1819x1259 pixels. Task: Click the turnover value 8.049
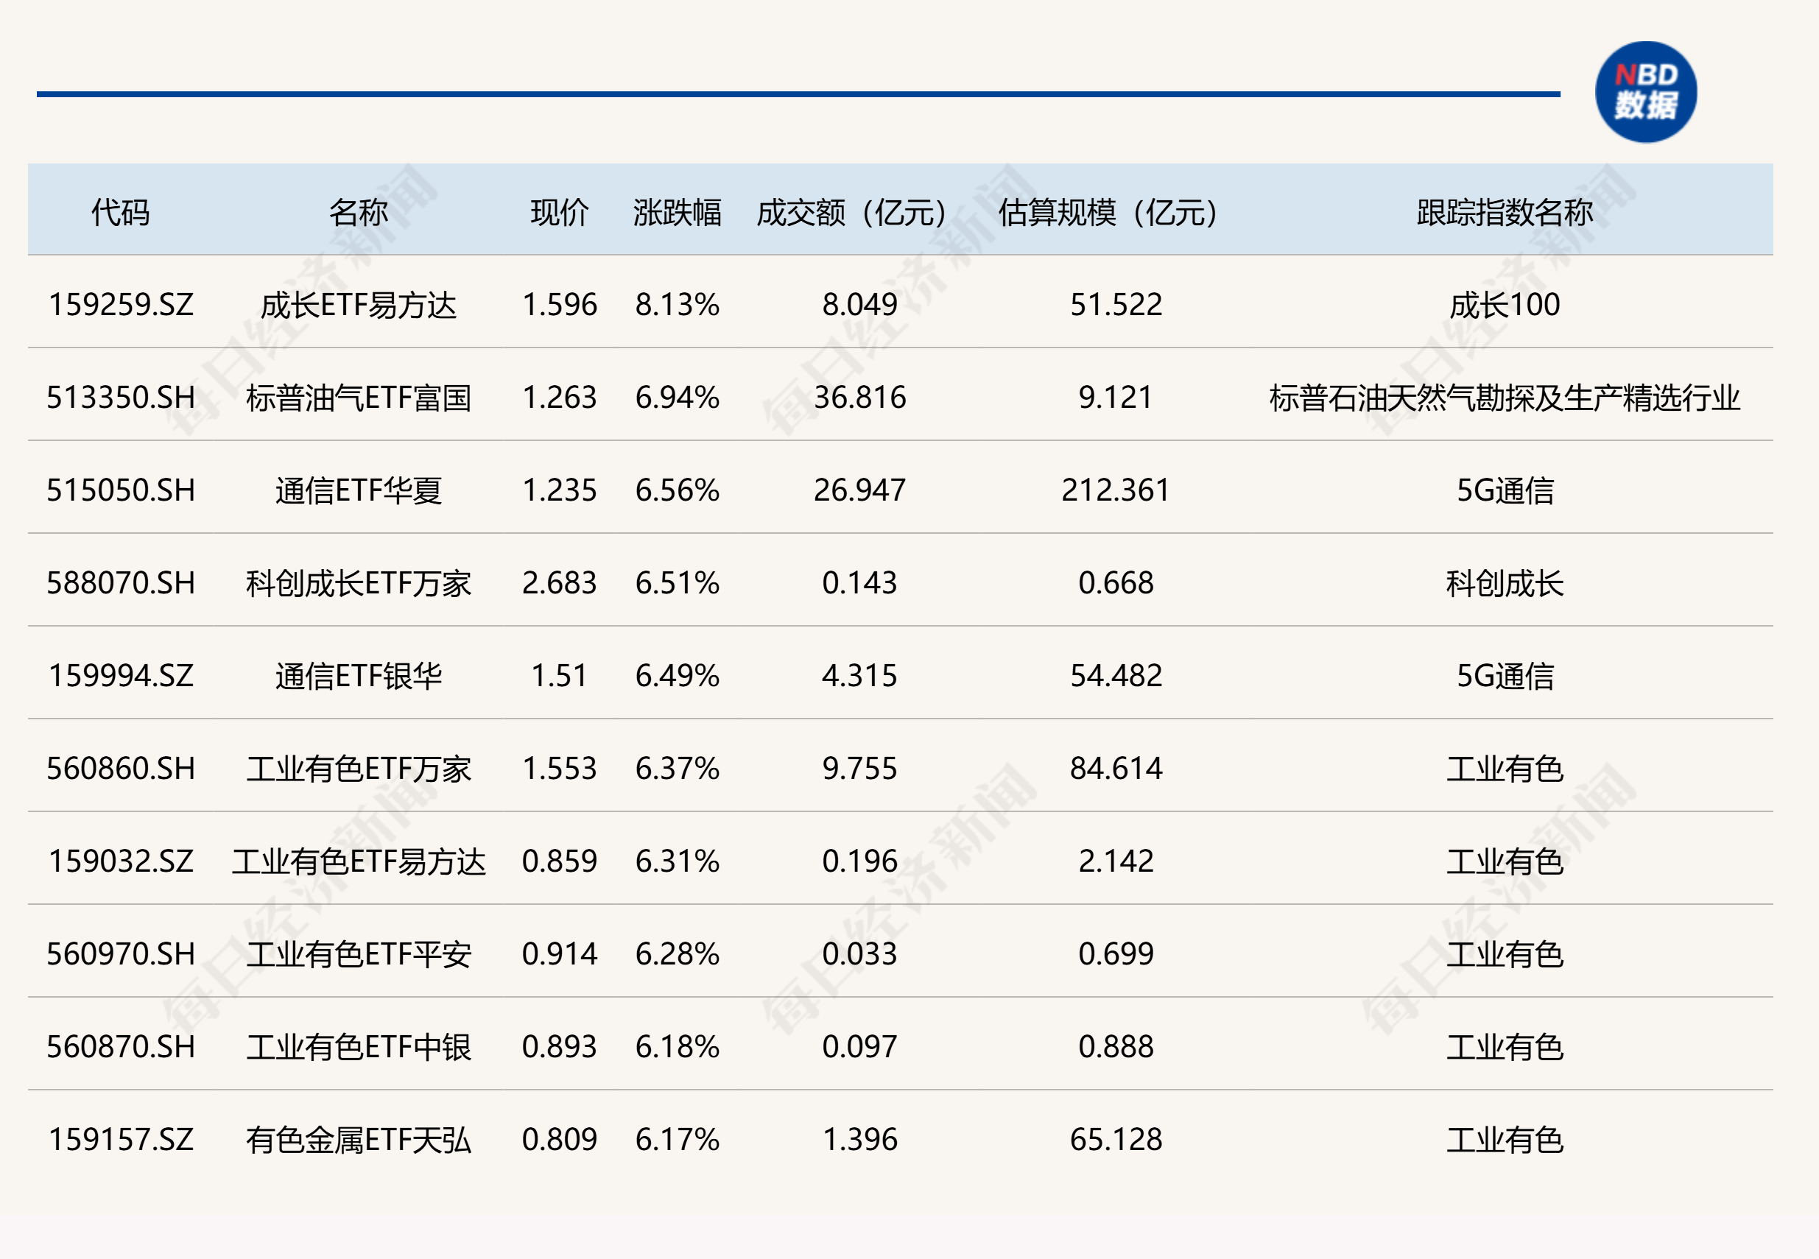tap(860, 305)
